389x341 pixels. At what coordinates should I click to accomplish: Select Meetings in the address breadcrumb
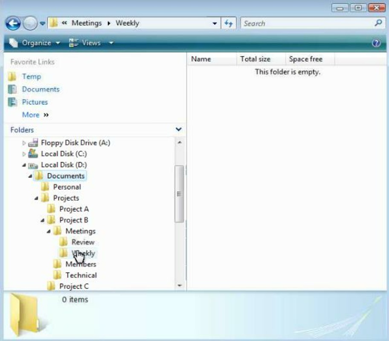[87, 23]
